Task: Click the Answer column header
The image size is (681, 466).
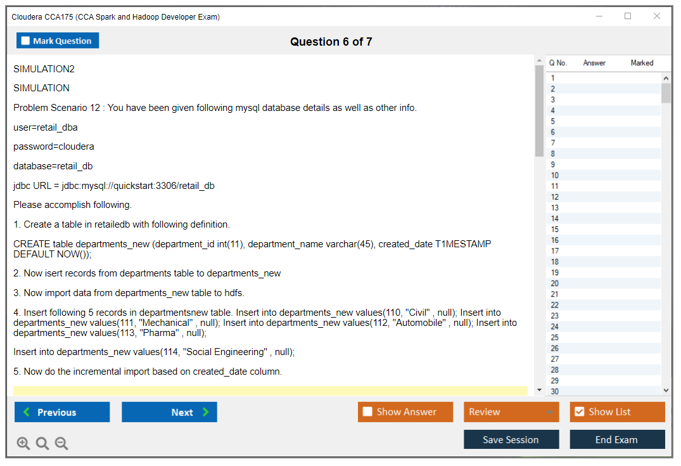Action: pos(594,63)
